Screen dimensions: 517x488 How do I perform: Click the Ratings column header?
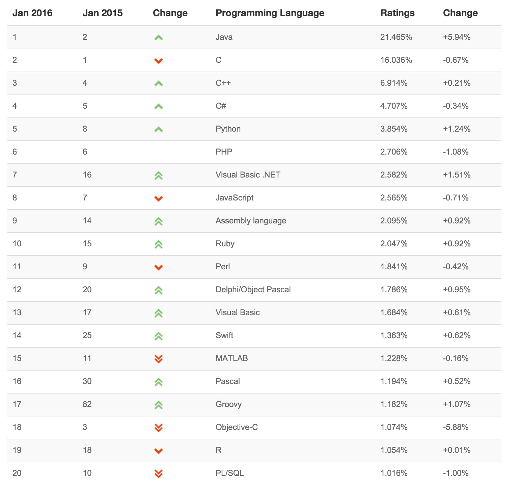pyautogui.click(x=397, y=13)
